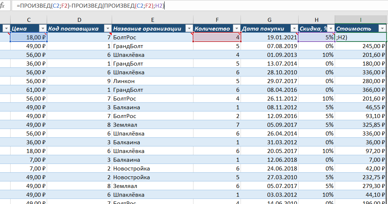Screen dimensions: 388x204
Task: Click the fx insert function icon
Action: pos(2,5)
